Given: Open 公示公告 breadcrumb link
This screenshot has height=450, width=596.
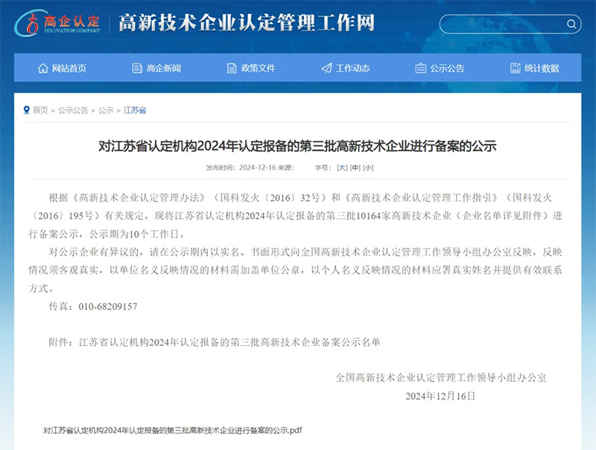Looking at the screenshot, I should 73,110.
